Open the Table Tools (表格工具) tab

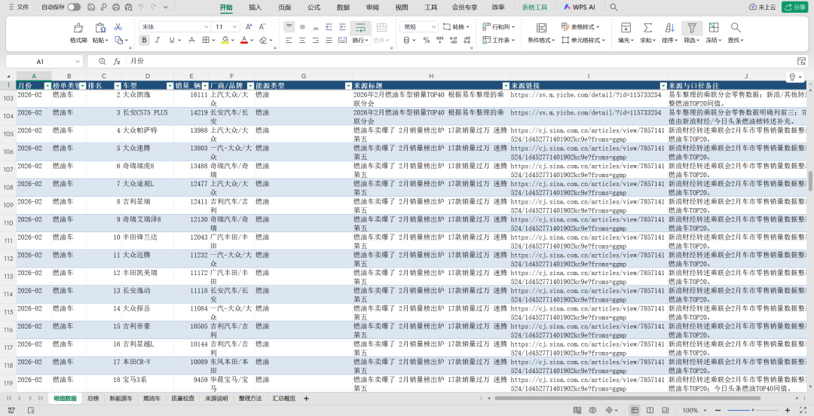click(534, 8)
